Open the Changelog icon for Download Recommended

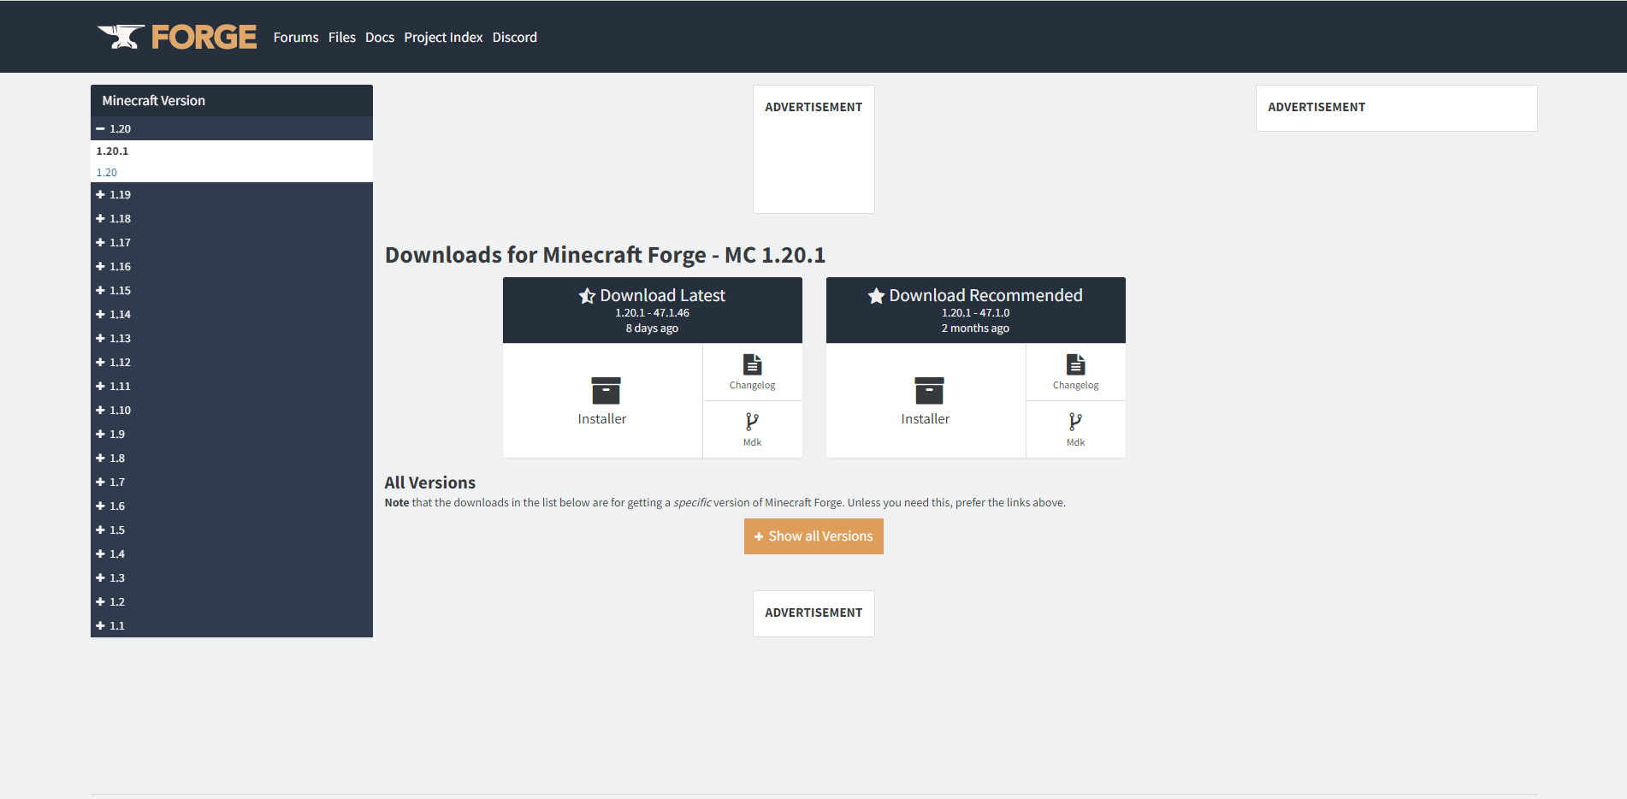(1075, 365)
